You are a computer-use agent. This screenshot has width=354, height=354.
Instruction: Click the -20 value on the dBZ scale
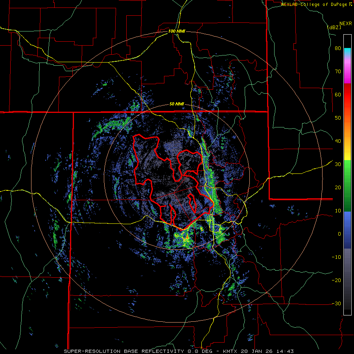click(336, 280)
